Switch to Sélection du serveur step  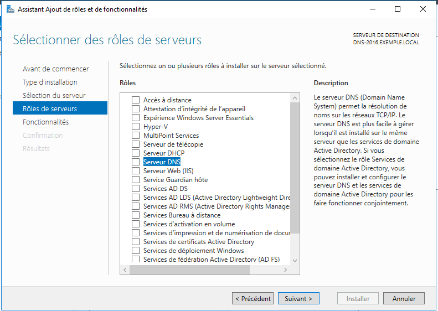click(x=54, y=96)
